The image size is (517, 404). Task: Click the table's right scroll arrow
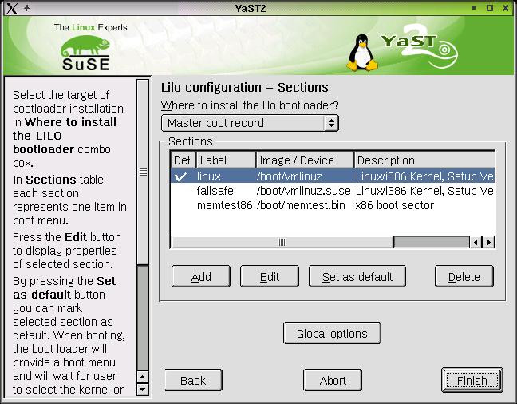[488, 242]
